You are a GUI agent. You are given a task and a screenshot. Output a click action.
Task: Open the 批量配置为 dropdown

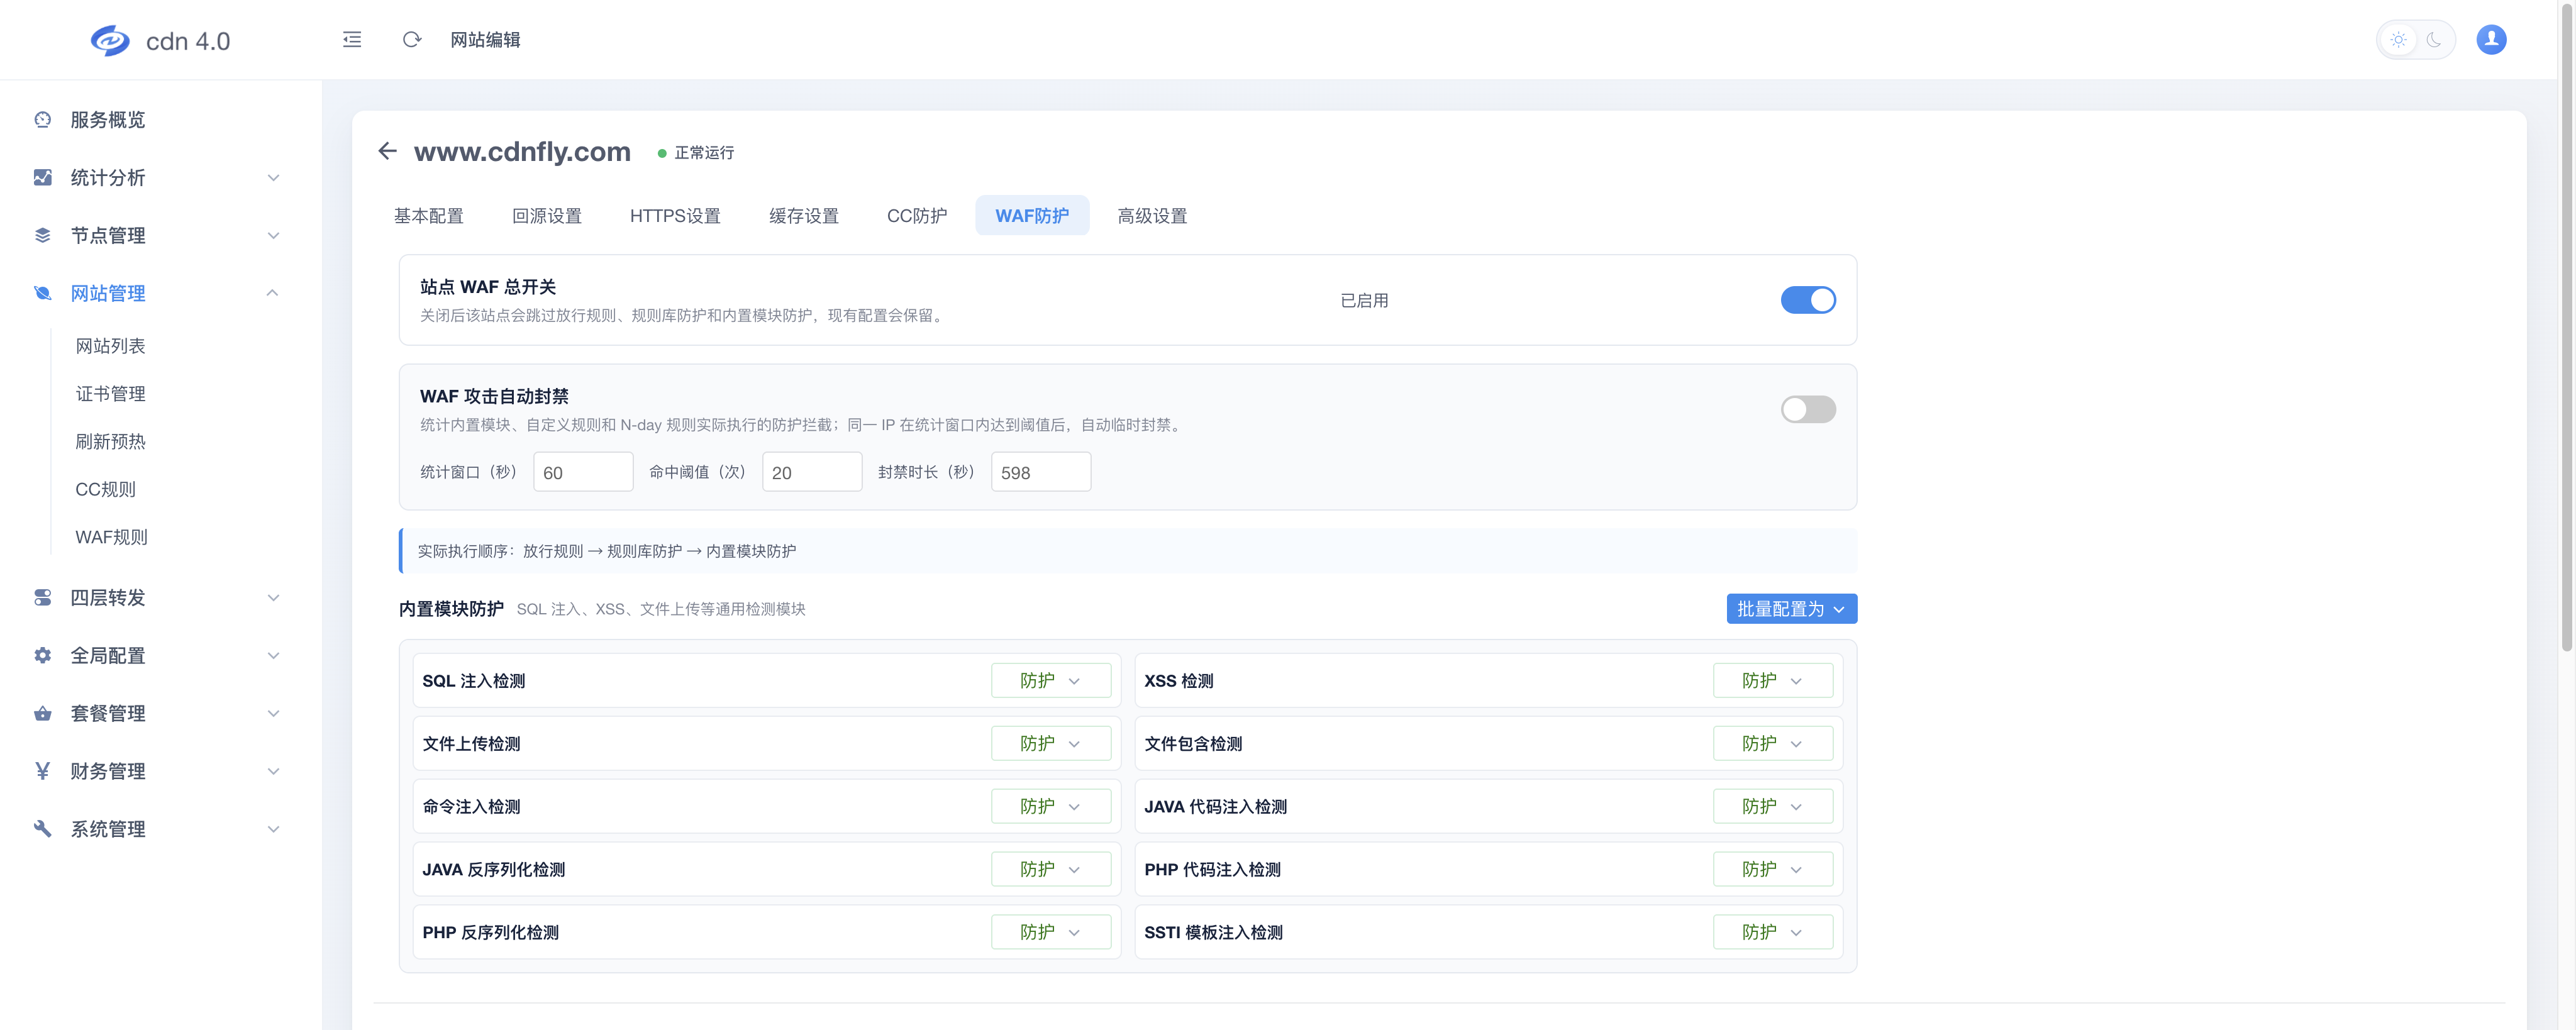(1791, 609)
